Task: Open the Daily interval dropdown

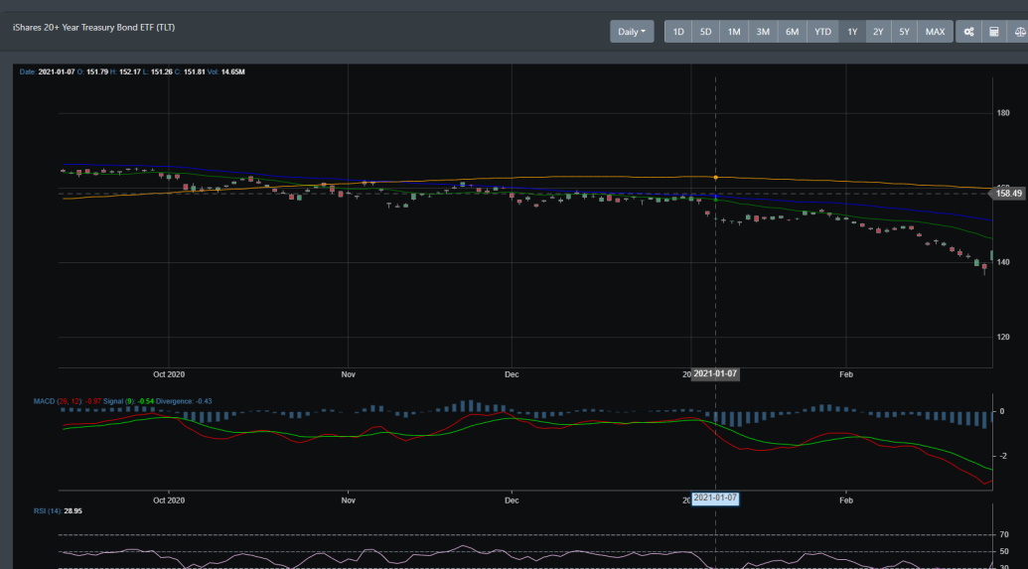Action: 632,32
